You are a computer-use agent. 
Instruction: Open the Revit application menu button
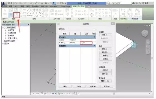pos(4,4)
